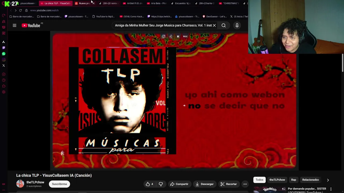The image size is (344, 193).
Task: Reload the page in the browser toolbar
Action: (20, 10)
